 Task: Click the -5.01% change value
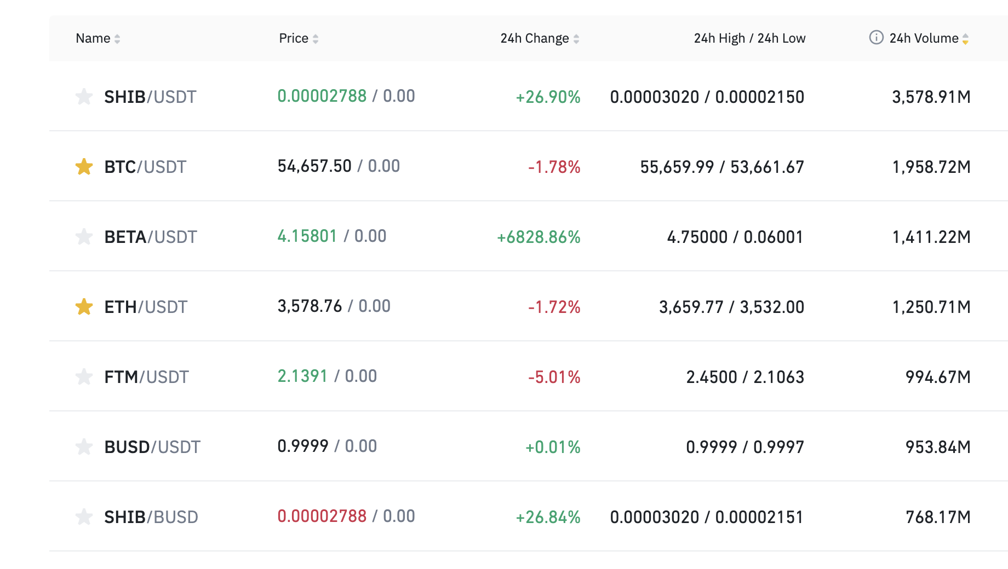pos(554,377)
